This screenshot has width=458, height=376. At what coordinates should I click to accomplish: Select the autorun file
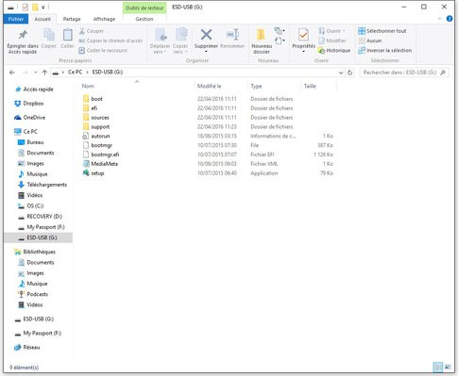[100, 136]
